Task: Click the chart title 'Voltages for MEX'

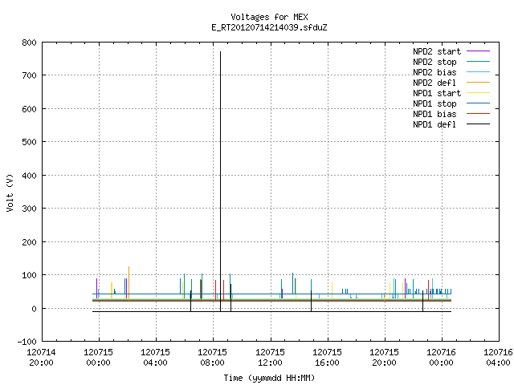Action: pyautogui.click(x=269, y=17)
